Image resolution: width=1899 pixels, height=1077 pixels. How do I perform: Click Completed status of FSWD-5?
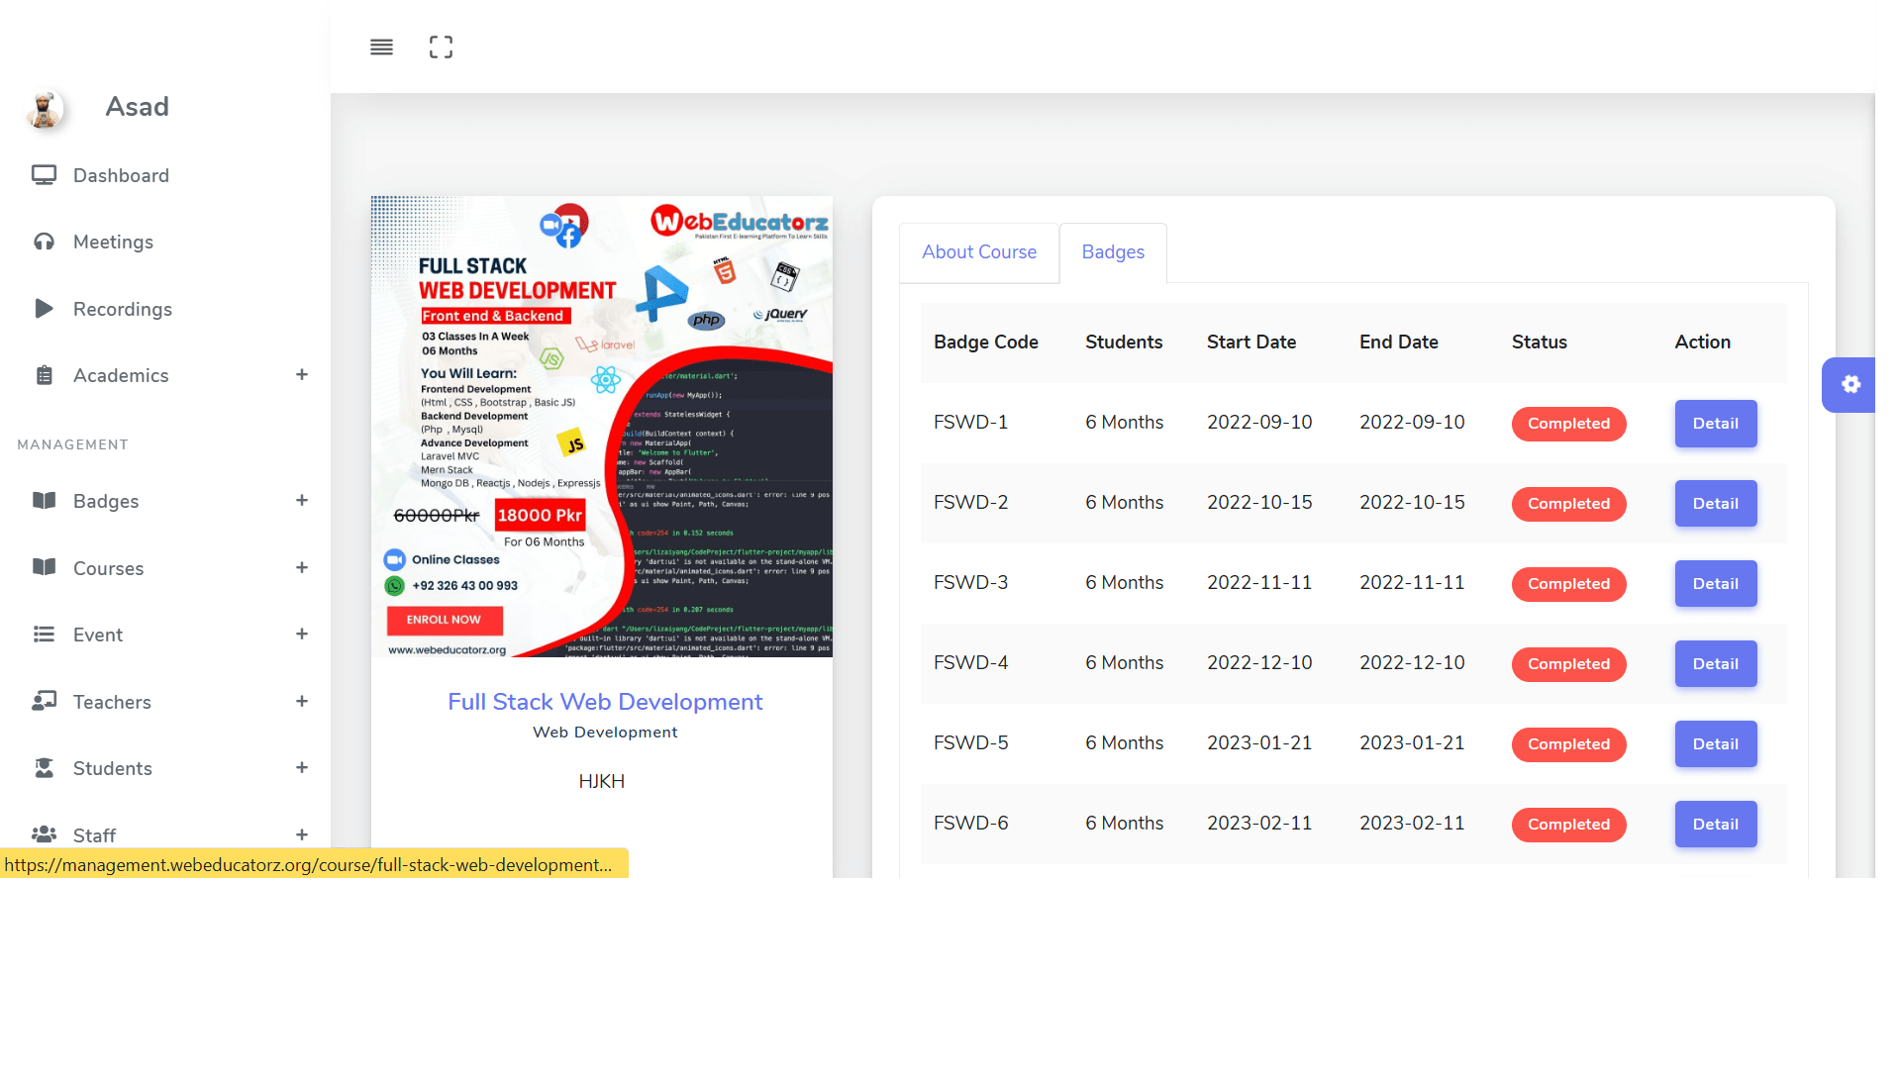coord(1568,744)
